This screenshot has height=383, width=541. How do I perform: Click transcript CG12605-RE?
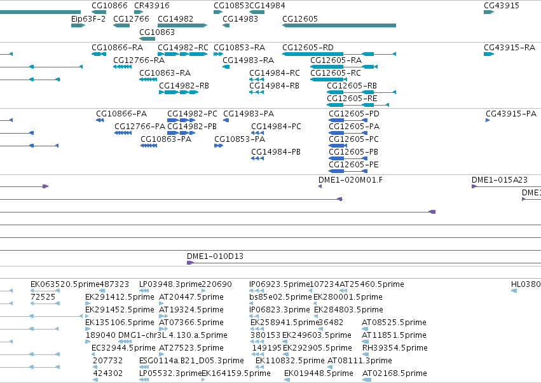click(352, 99)
